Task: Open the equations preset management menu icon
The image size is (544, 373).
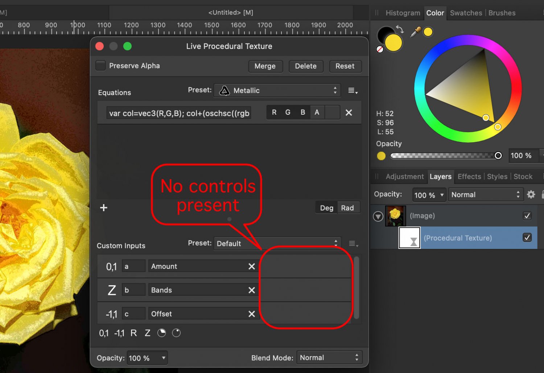Action: coord(352,90)
